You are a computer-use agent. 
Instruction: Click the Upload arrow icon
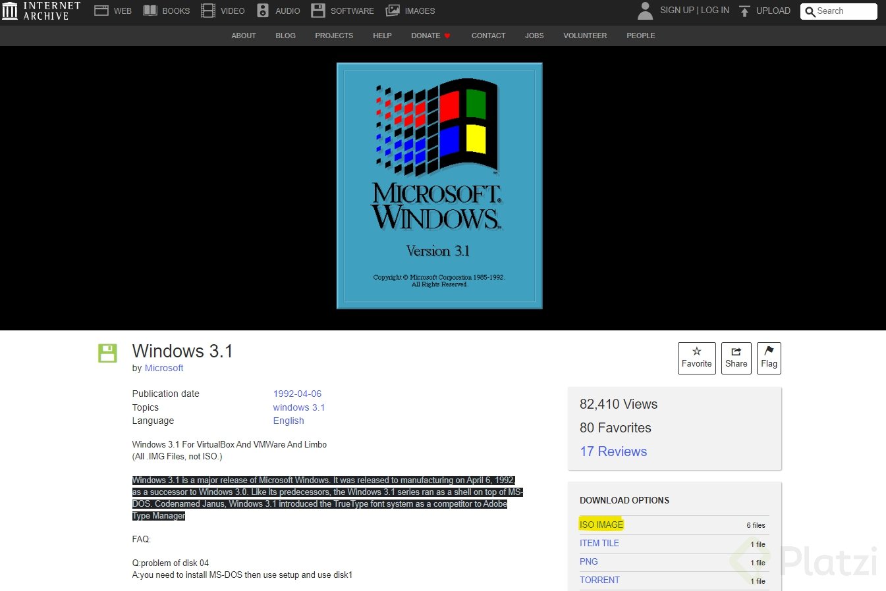pos(744,11)
